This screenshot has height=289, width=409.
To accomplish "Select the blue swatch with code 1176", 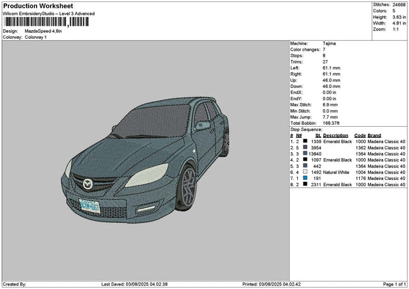I will point(305,178).
